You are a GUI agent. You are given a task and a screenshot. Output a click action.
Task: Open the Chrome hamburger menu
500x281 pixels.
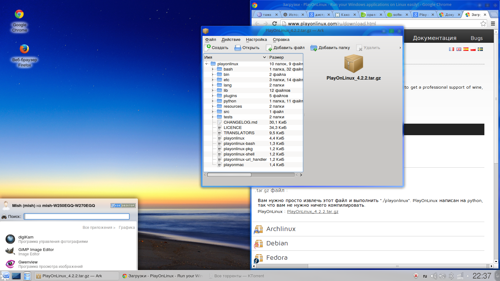click(x=493, y=23)
